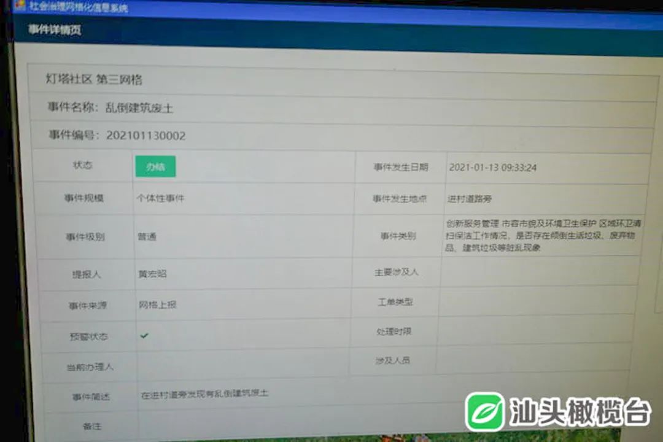Click the 状态 label cell
Screen dimensions: 663x442
(82, 165)
